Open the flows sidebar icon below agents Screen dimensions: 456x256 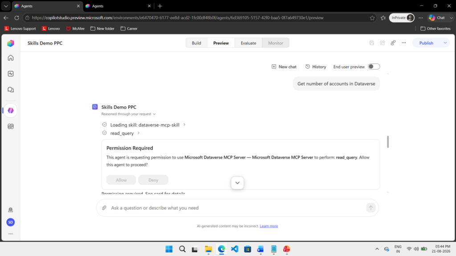(x=11, y=126)
